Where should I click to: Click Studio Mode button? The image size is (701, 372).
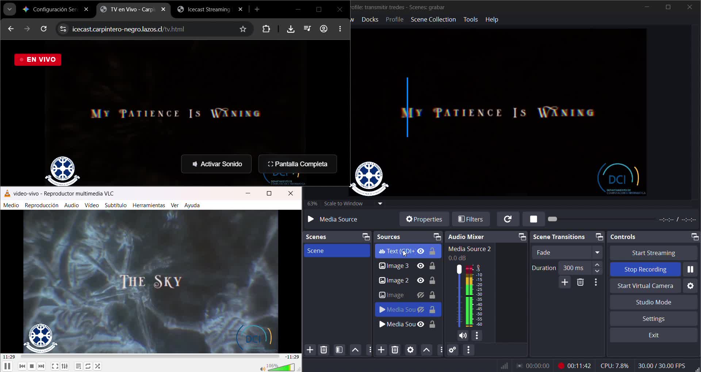[x=653, y=302]
